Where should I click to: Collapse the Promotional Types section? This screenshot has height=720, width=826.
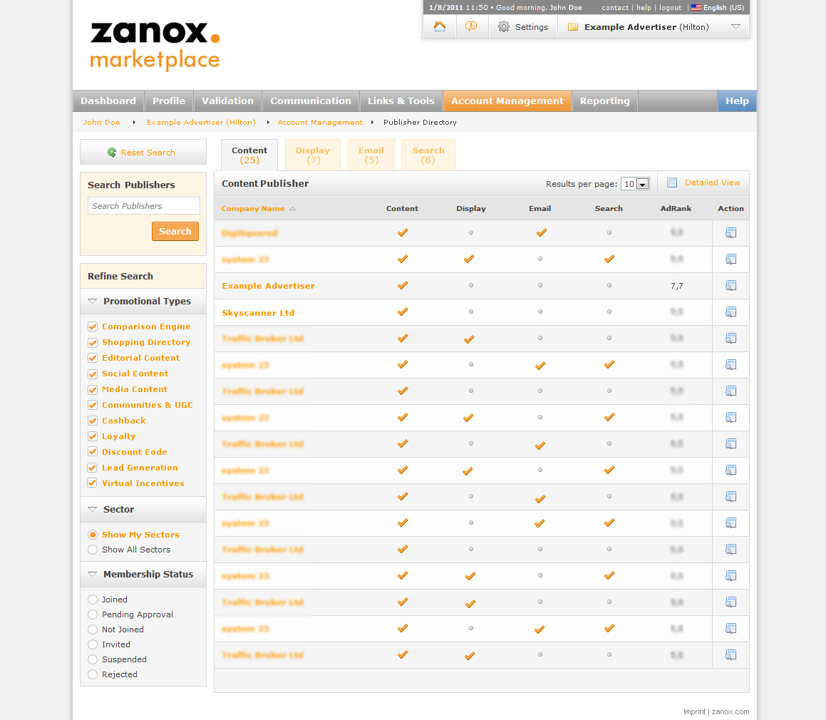point(92,301)
